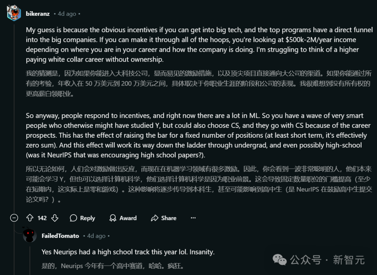Click the 142 vote count
Image resolution: width=377 pixels, height=275 pixels.
coord(42,218)
